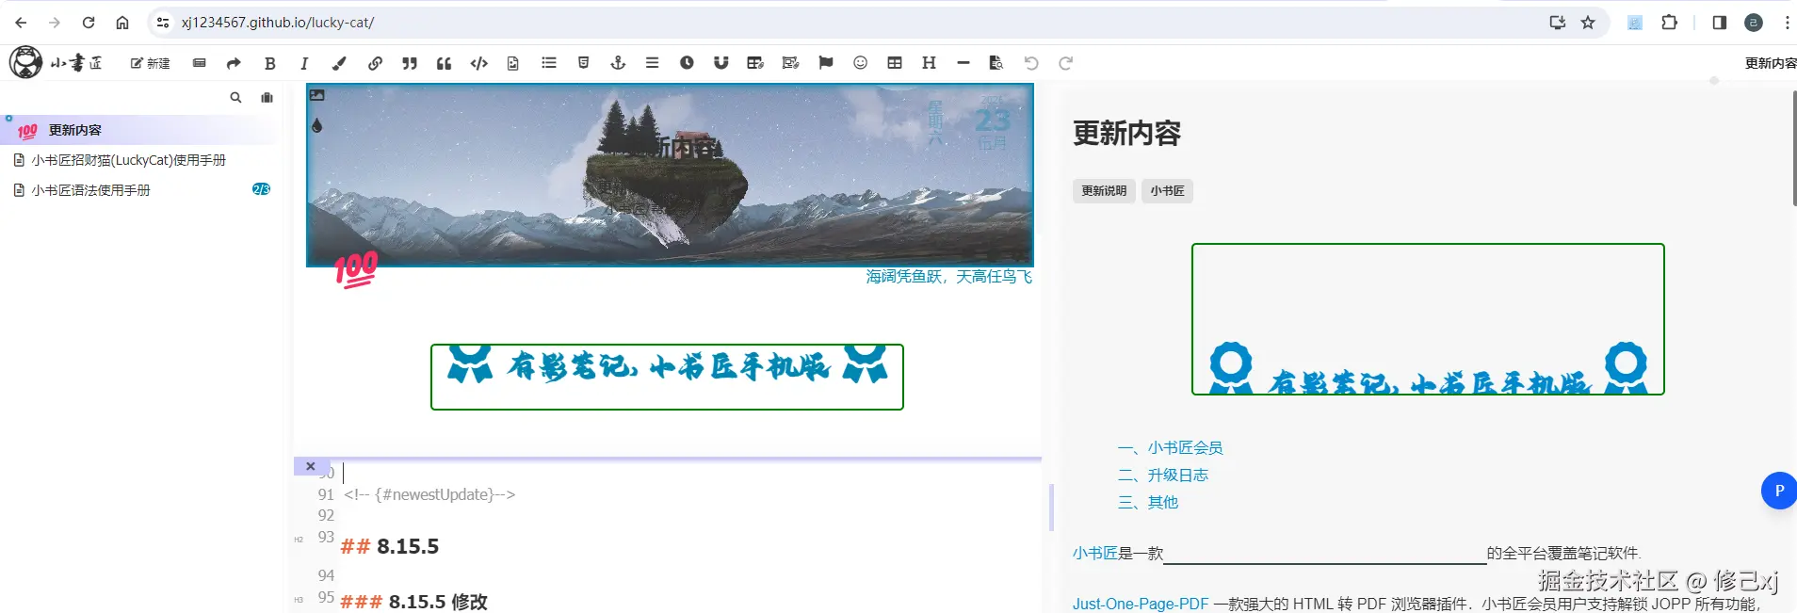
Task: Click the blue P floating button
Action: coord(1778,491)
